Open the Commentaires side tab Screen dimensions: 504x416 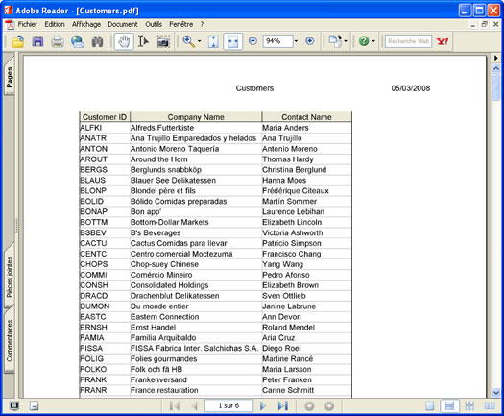pyautogui.click(x=10, y=340)
